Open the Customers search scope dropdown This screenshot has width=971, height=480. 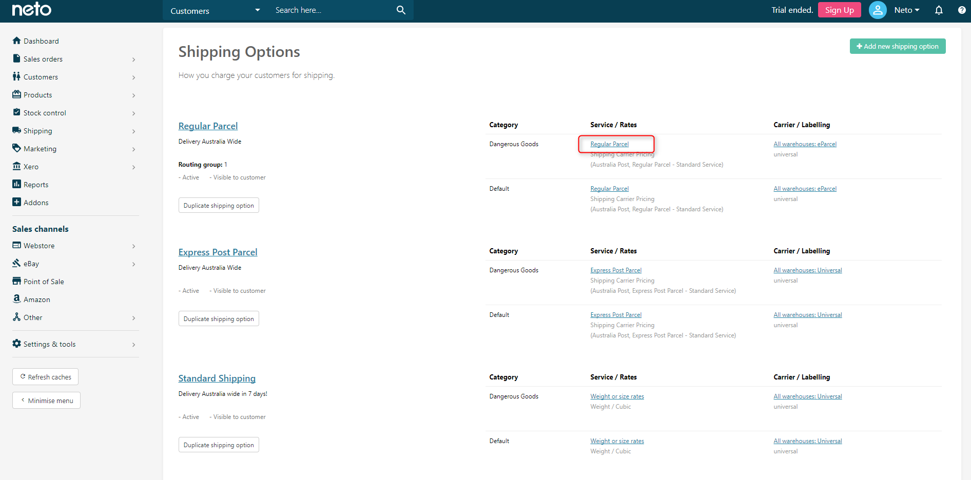[215, 10]
